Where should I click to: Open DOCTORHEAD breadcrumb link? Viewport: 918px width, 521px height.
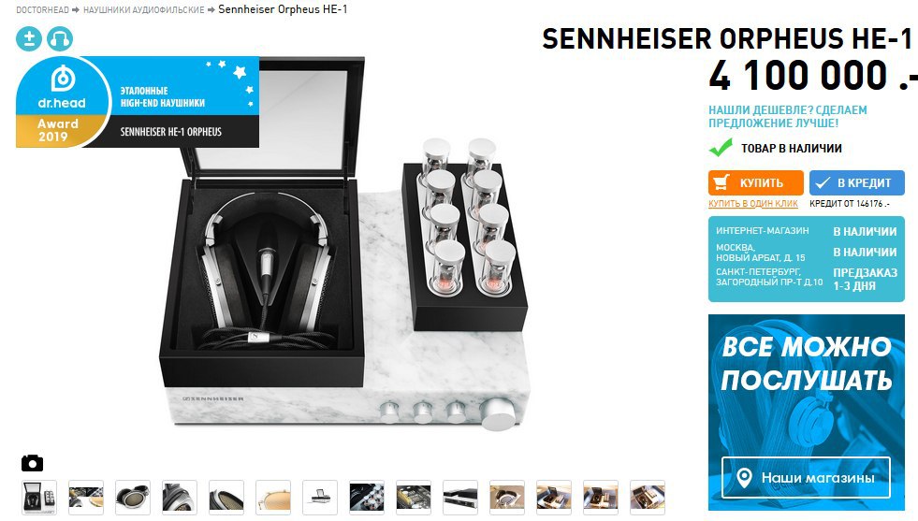click(x=42, y=10)
